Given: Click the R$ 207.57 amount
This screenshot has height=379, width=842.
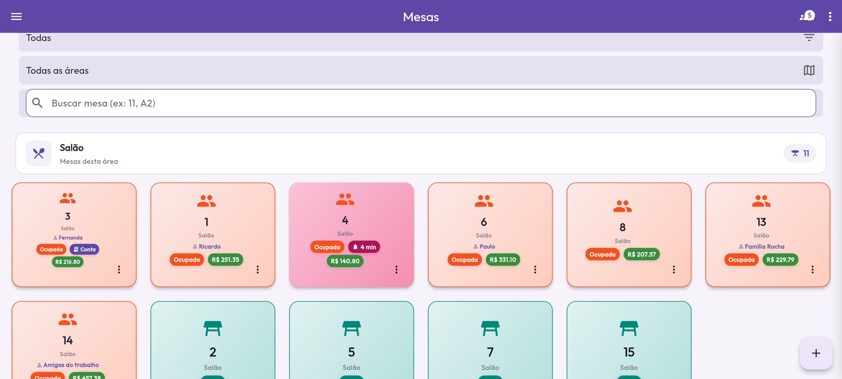Looking at the screenshot, I should click(x=641, y=254).
